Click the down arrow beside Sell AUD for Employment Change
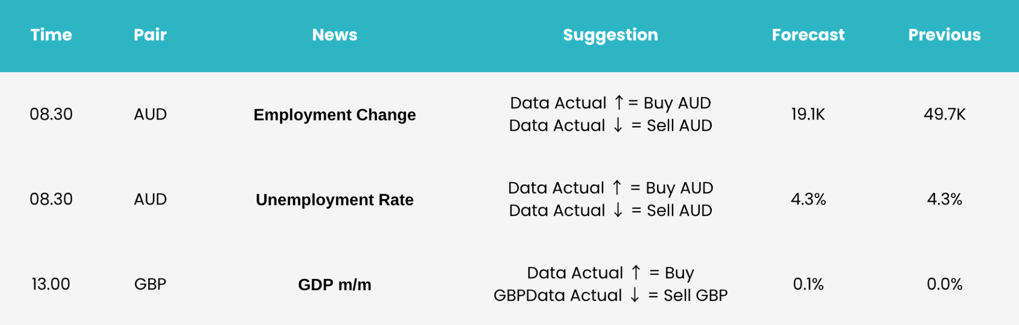This screenshot has width=1019, height=325. coord(618,125)
